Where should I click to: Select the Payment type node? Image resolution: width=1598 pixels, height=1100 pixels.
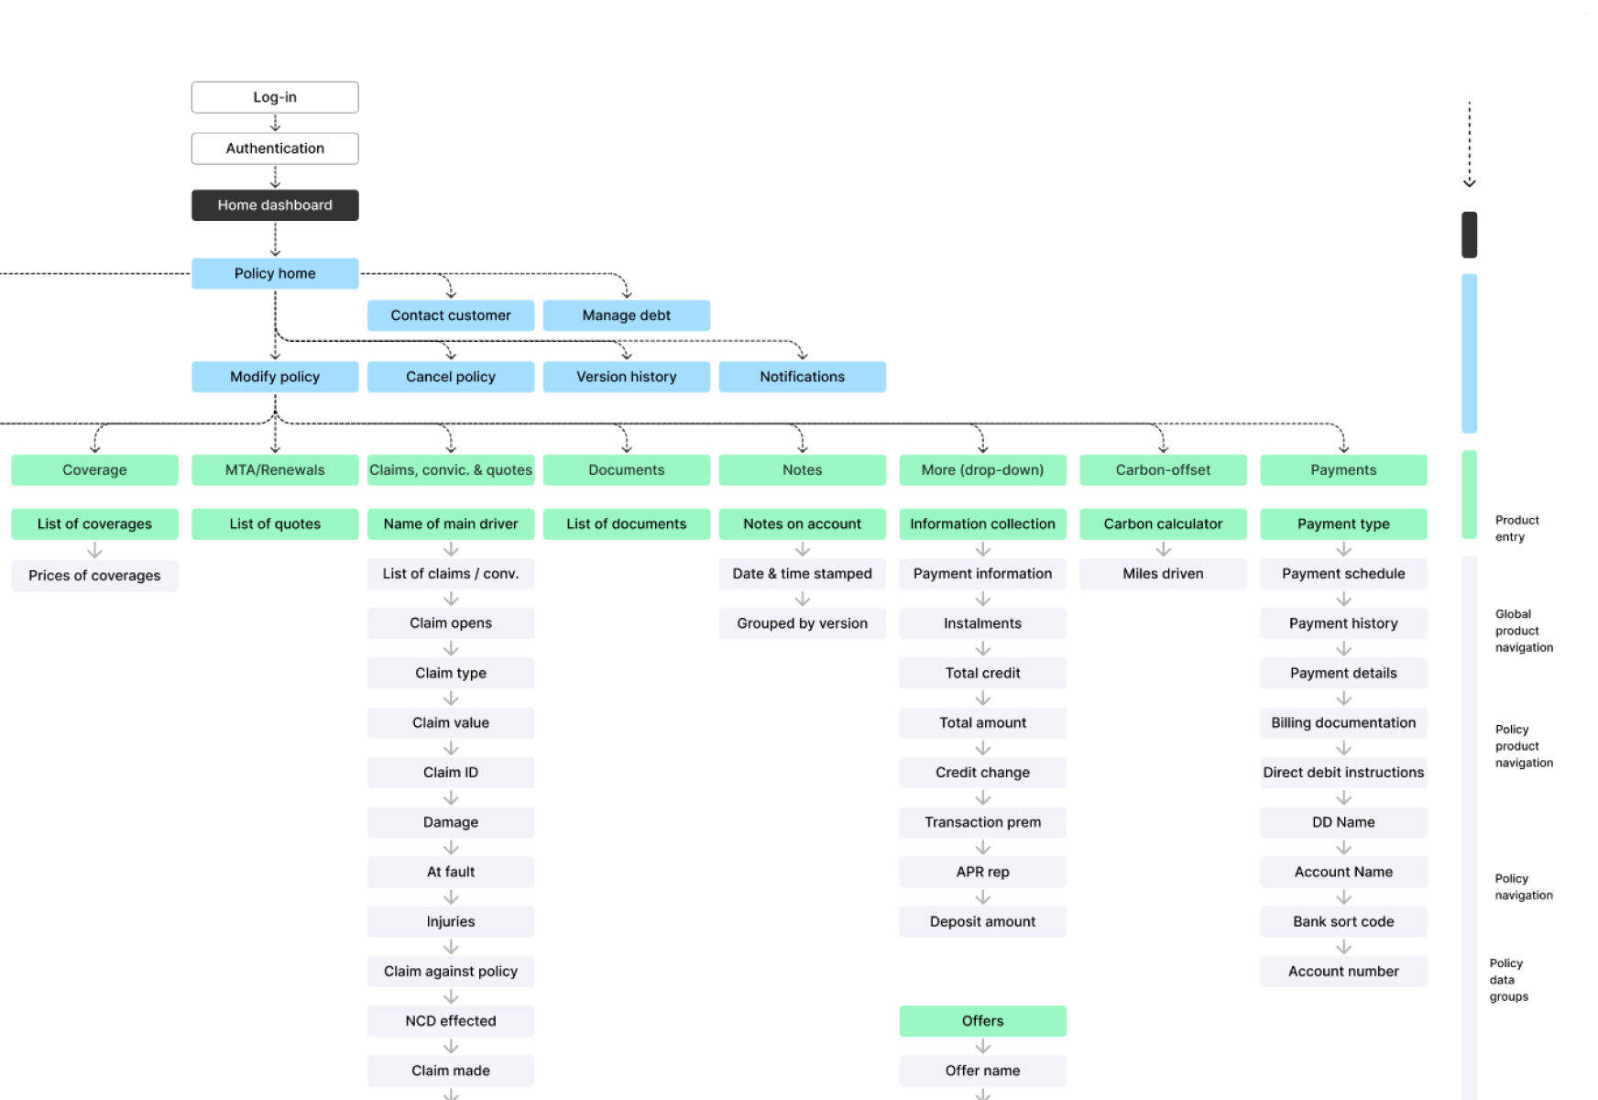pos(1343,523)
